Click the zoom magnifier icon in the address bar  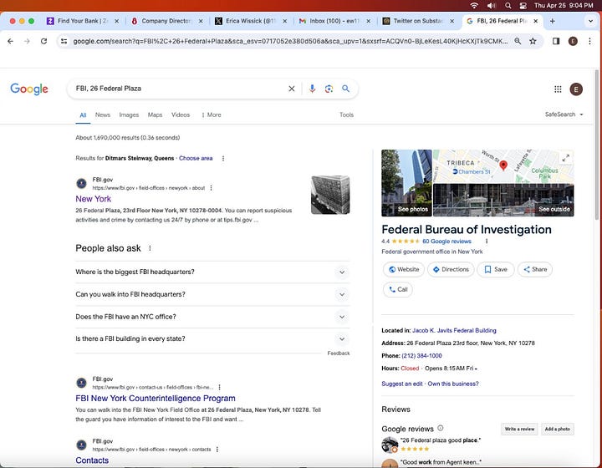click(x=518, y=41)
